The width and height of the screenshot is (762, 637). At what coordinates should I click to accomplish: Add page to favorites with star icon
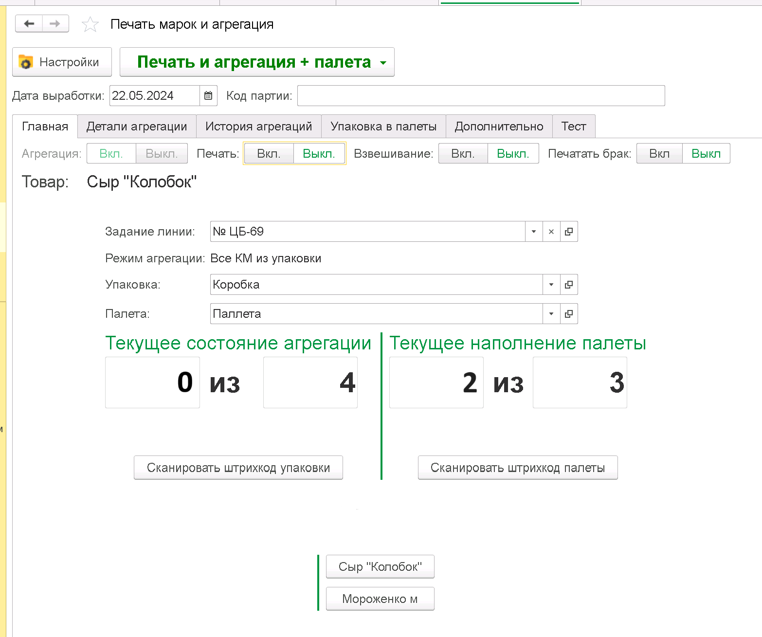[x=90, y=24]
